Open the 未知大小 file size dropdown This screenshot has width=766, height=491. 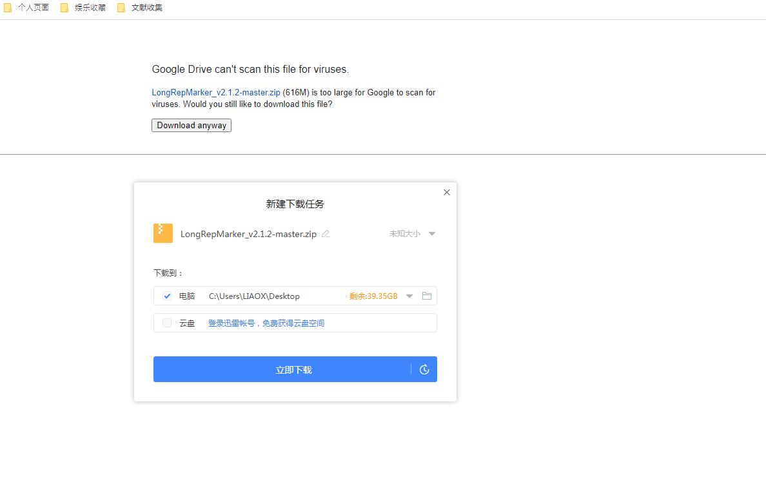[x=431, y=233]
